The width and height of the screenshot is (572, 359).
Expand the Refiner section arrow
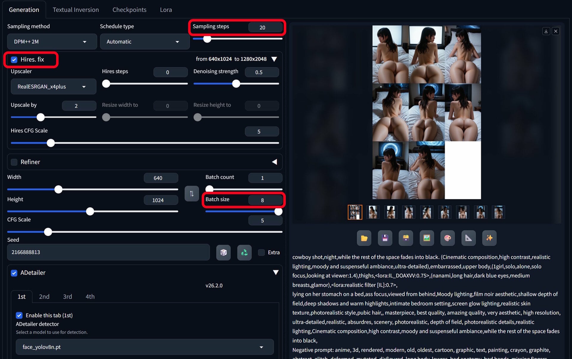click(274, 162)
